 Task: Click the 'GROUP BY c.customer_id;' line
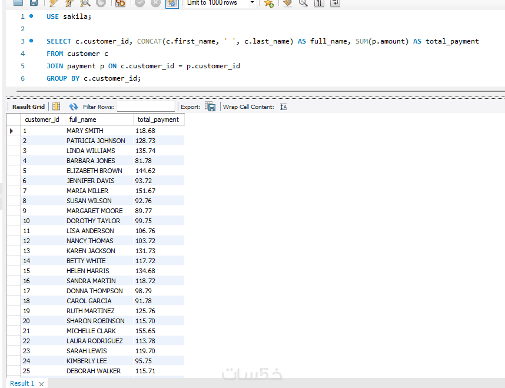pyautogui.click(x=94, y=78)
